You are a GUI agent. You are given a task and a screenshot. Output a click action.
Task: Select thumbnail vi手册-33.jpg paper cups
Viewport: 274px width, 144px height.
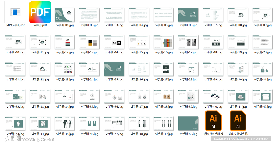40,96
